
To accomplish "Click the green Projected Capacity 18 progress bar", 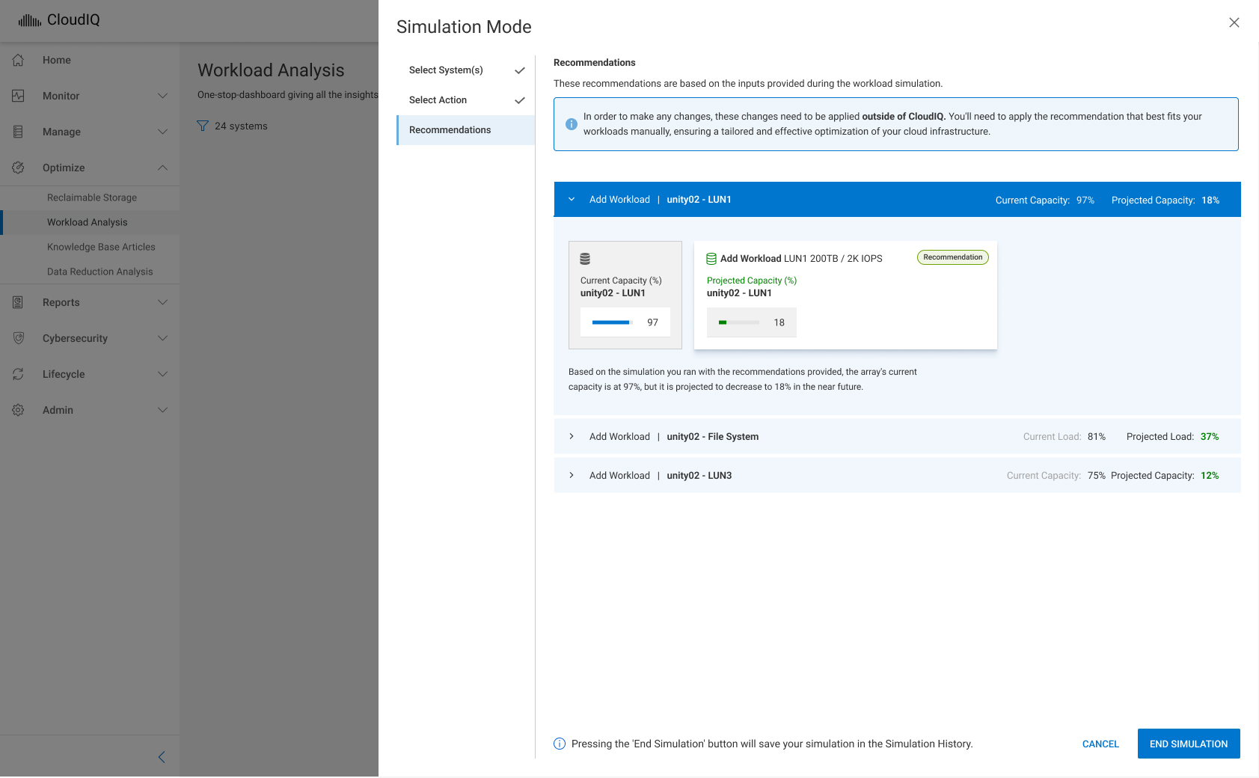I will coord(738,322).
